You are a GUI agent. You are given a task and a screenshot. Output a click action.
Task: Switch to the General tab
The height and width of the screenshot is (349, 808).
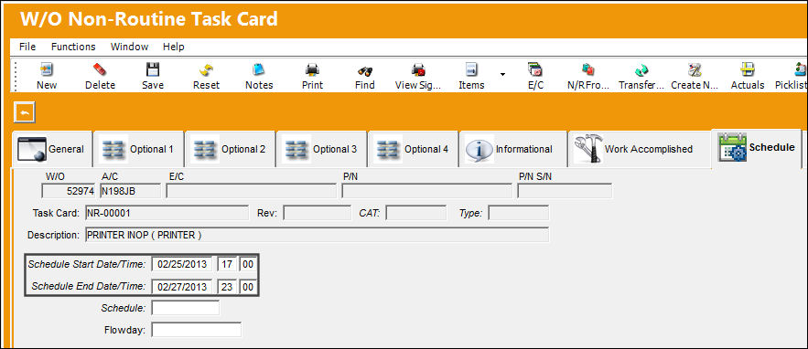click(x=51, y=149)
